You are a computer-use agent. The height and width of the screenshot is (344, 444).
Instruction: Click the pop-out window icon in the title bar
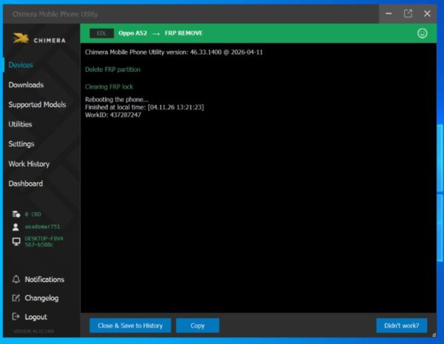click(x=408, y=13)
